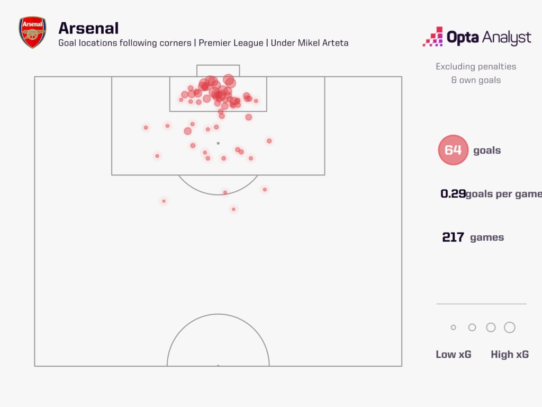Click the goal frame above the six-yard box
This screenshot has width=542, height=407.
(218, 70)
